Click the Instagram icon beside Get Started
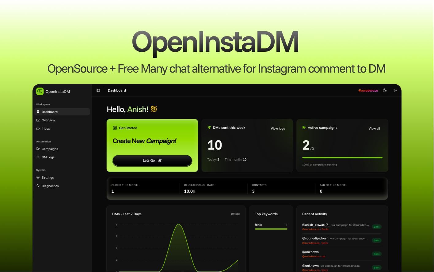This screenshot has width=434, height=272. pos(115,128)
